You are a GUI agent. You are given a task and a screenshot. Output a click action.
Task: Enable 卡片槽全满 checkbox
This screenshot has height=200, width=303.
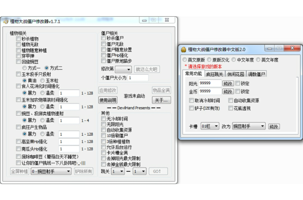coord(104,153)
